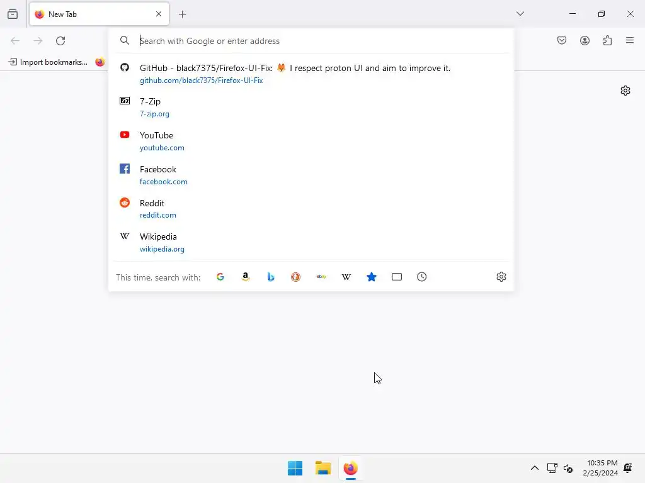Click the wikipedia.org URL text
Screen dimensions: 645x483
click(x=162, y=249)
